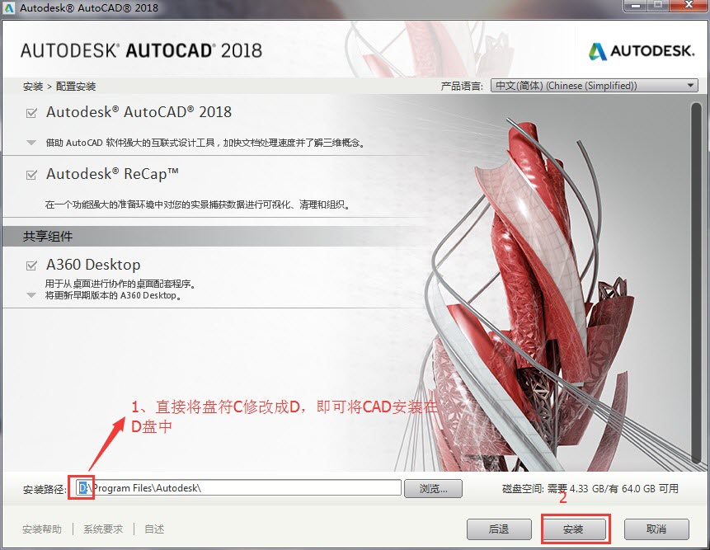Click the 安装 breadcrumb link
The width and height of the screenshot is (710, 550).
(x=33, y=86)
